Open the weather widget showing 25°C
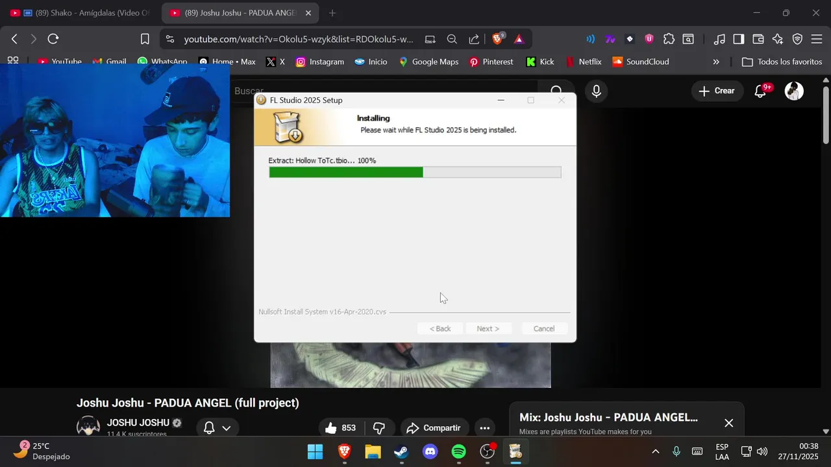The height and width of the screenshot is (467, 831). (42, 451)
